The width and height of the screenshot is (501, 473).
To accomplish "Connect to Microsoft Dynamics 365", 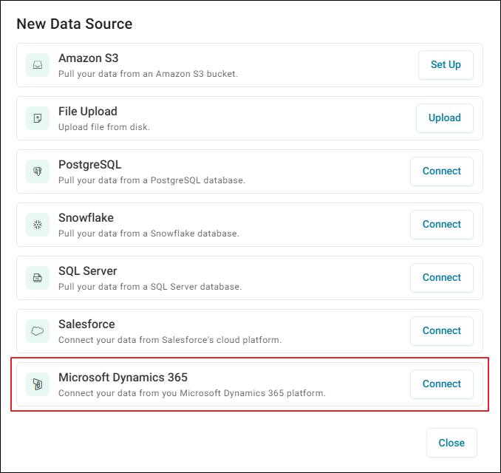I will (442, 384).
